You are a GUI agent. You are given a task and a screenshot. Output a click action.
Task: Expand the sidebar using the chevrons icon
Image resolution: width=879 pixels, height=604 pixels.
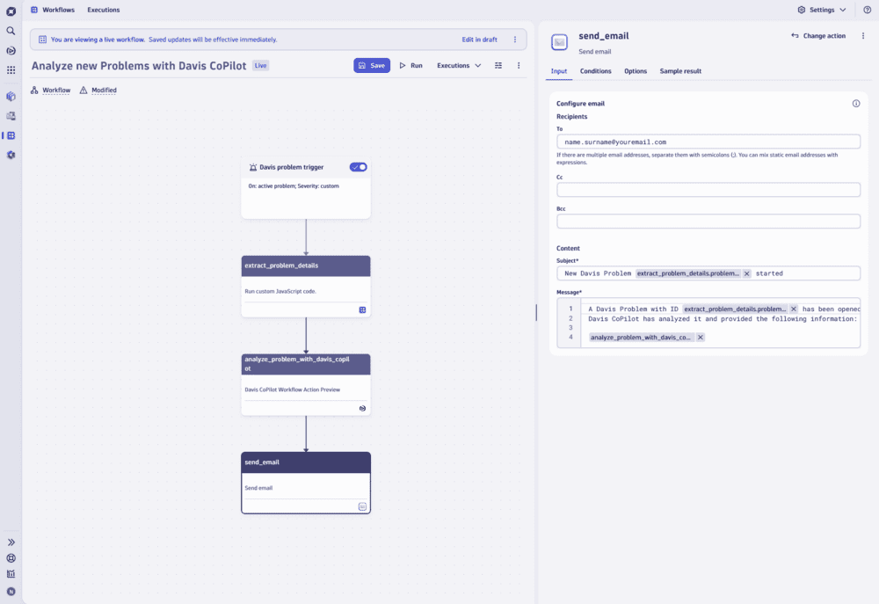11,542
